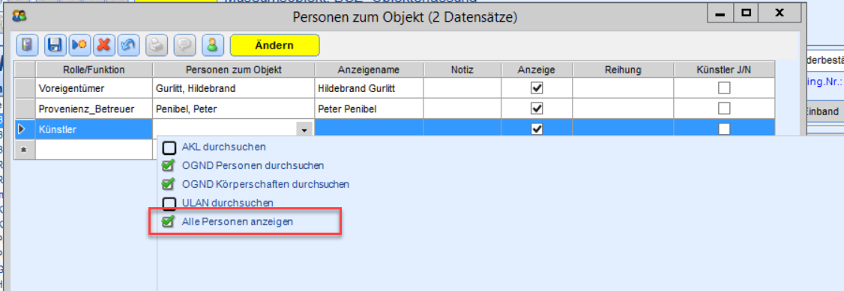This screenshot has width=844, height=291.
Task: Select the Voreigentümer role cell
Action: pyautogui.click(x=94, y=88)
